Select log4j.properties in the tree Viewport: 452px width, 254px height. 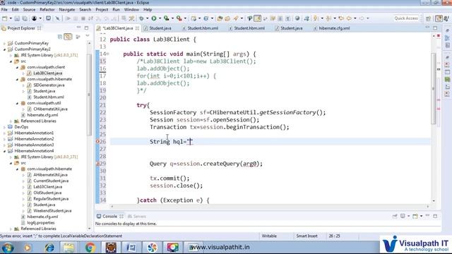41,223
